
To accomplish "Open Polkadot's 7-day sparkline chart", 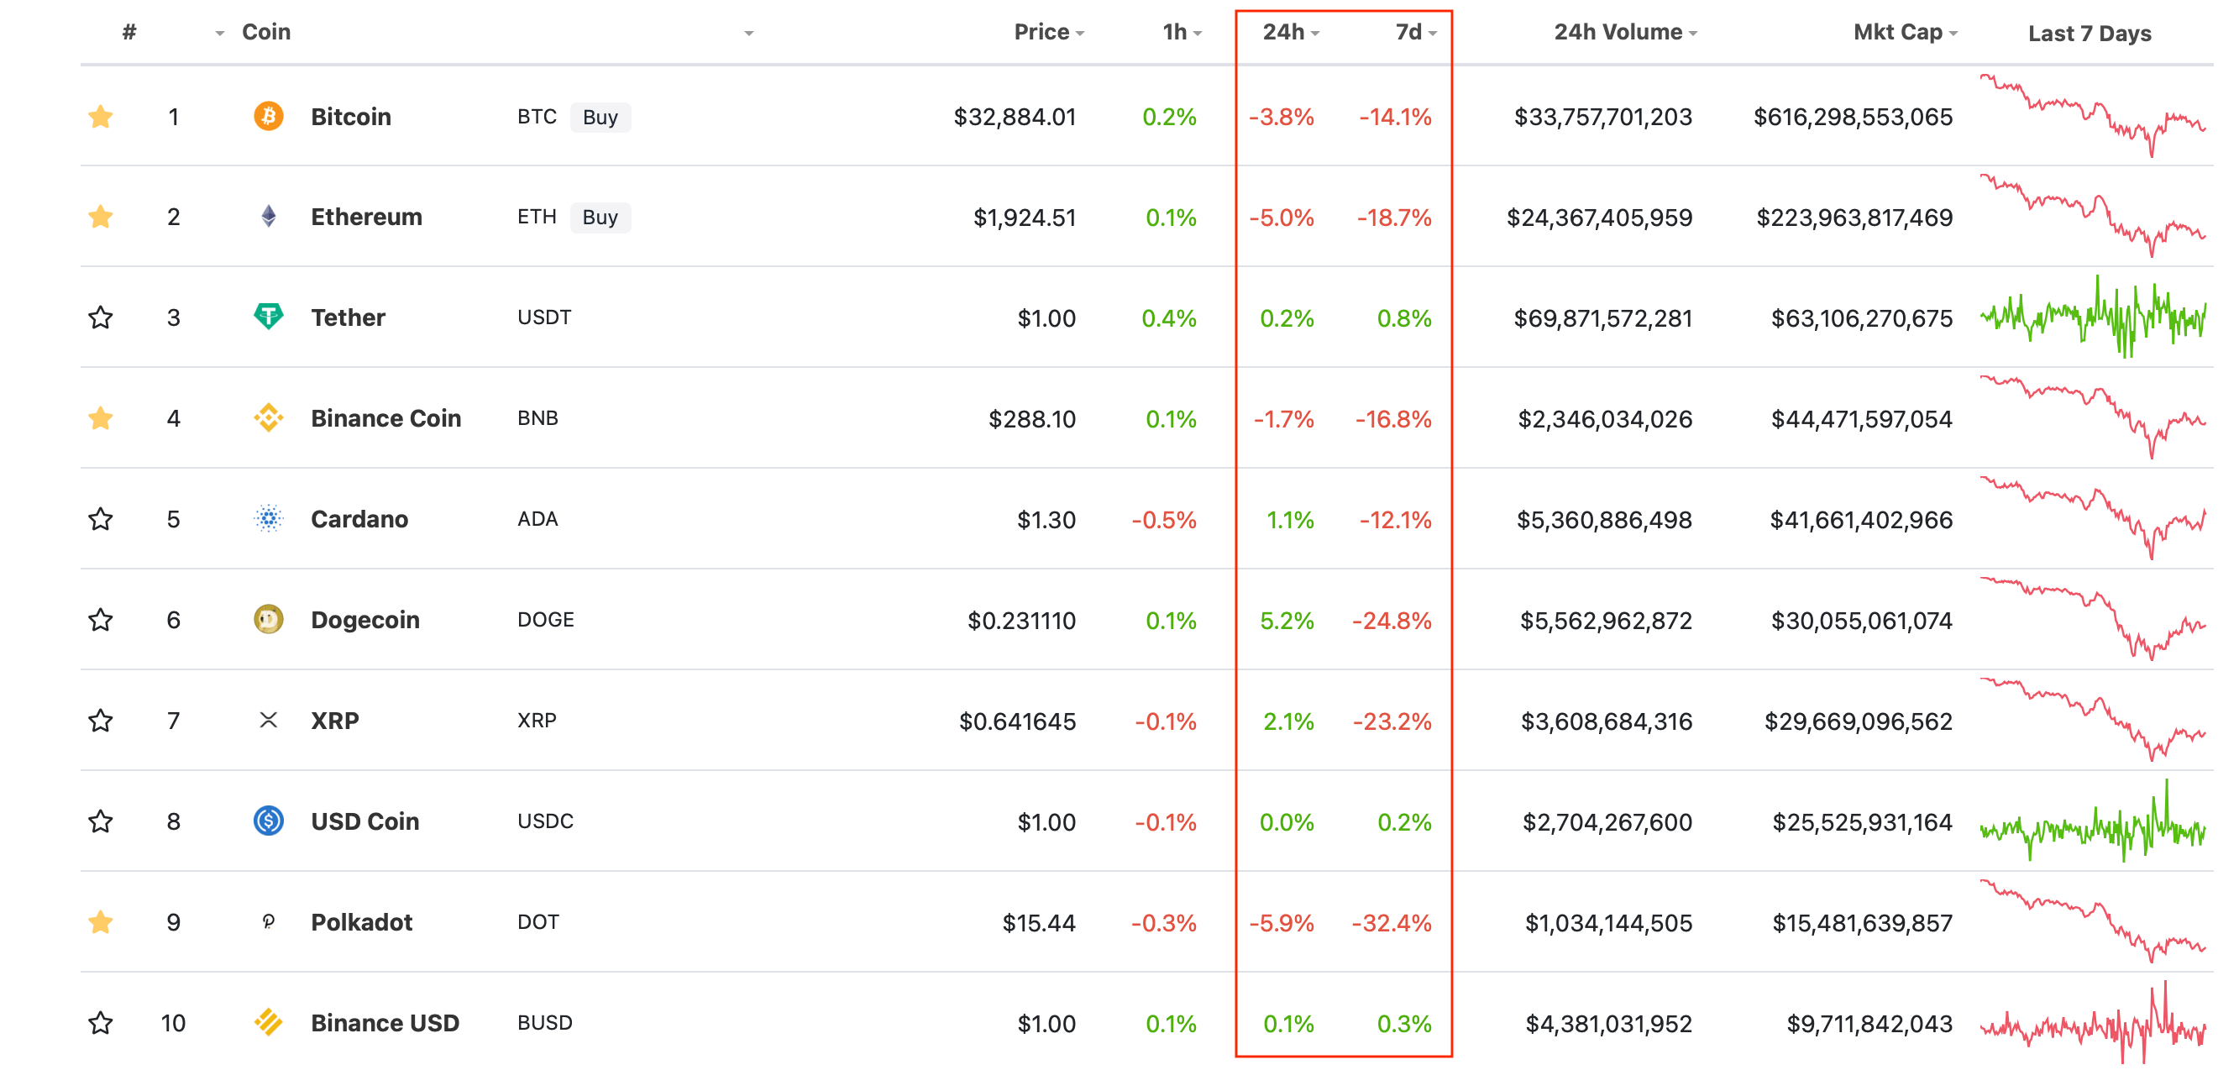I will (x=2093, y=921).
